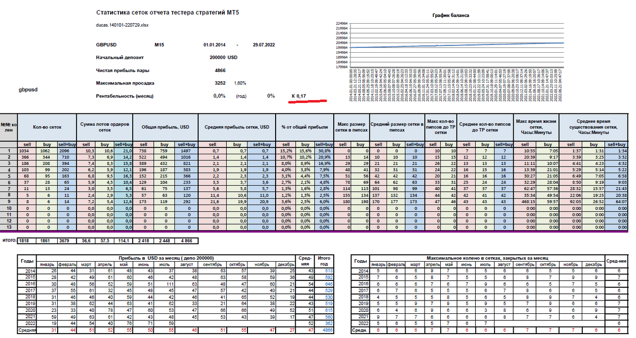This screenshot has width=636, height=338.
Task: Click the totals cell 3679
Action: 67,240
